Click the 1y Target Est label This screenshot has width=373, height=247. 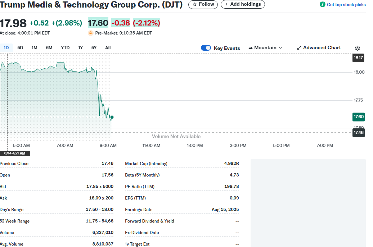click(x=137, y=244)
